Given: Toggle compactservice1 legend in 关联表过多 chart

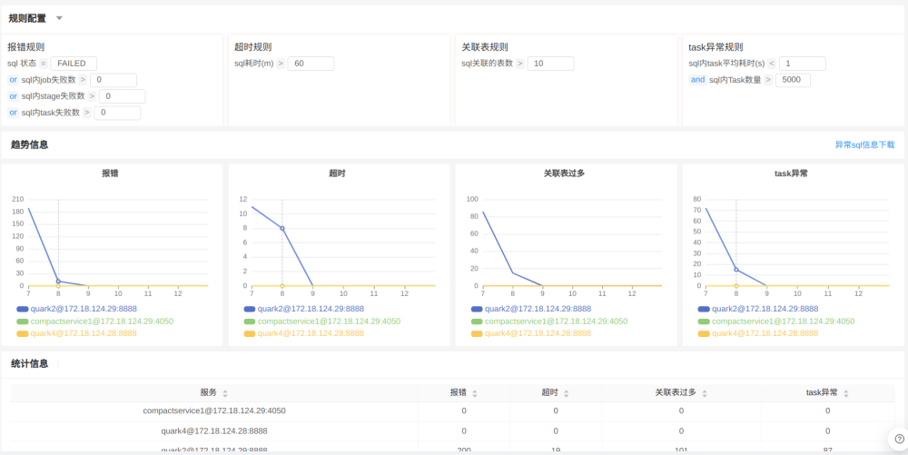Looking at the screenshot, I should pos(549,321).
